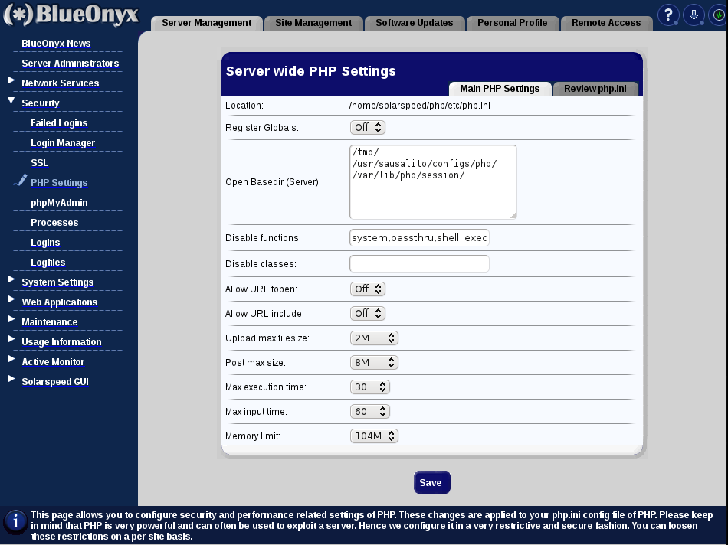This screenshot has width=728, height=545.
Task: Collapse the Security menu arrow
Action: pos(11,100)
